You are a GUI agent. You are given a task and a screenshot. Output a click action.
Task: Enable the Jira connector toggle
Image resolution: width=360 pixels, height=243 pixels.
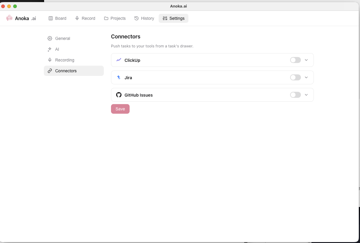pyautogui.click(x=295, y=77)
